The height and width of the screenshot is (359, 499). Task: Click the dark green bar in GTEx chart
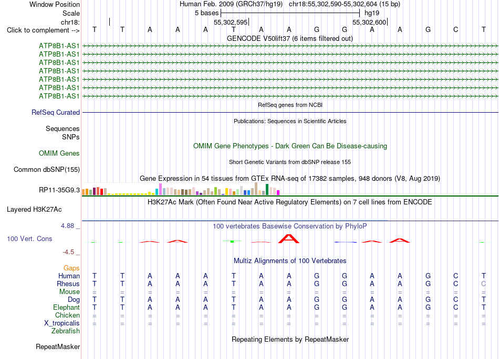click(267, 190)
